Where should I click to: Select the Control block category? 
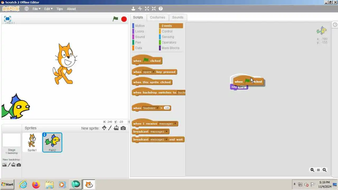pyautogui.click(x=167, y=31)
